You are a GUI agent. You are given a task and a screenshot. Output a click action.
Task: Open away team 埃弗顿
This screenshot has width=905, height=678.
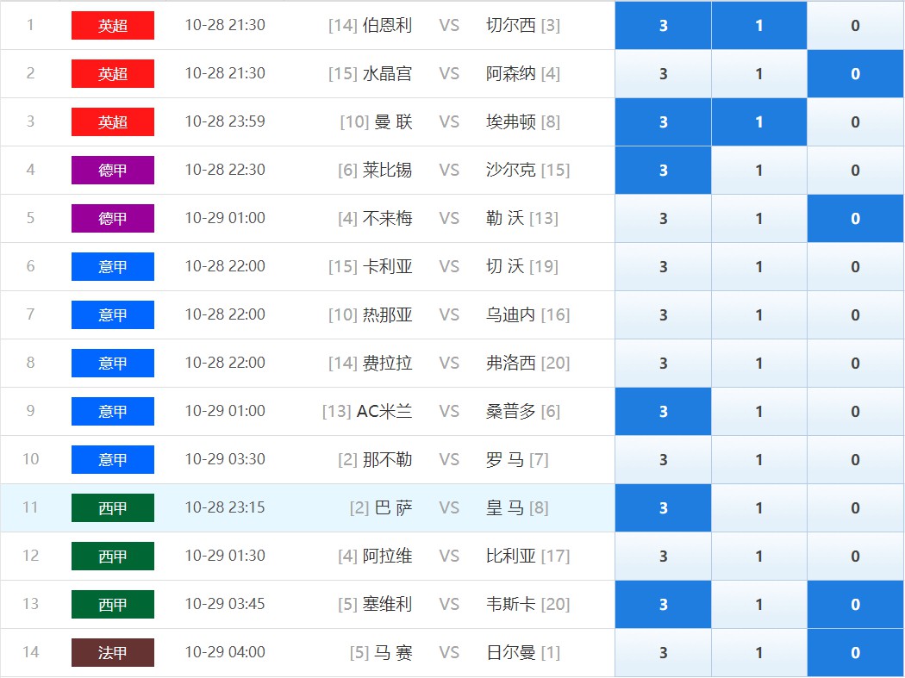click(x=511, y=121)
